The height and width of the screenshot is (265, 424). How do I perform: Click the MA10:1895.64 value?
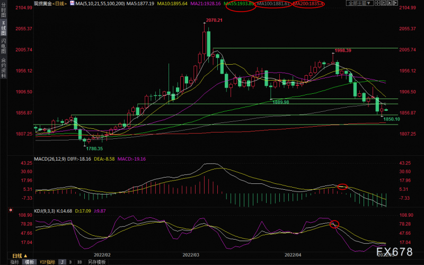pos(172,4)
